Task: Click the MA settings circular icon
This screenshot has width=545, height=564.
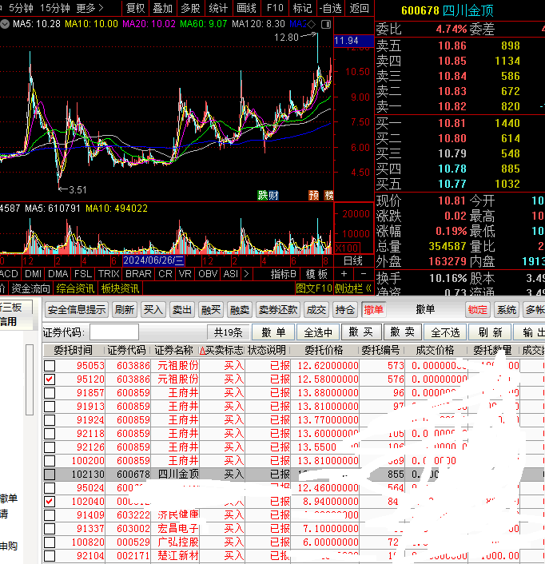Action: click(x=5, y=25)
